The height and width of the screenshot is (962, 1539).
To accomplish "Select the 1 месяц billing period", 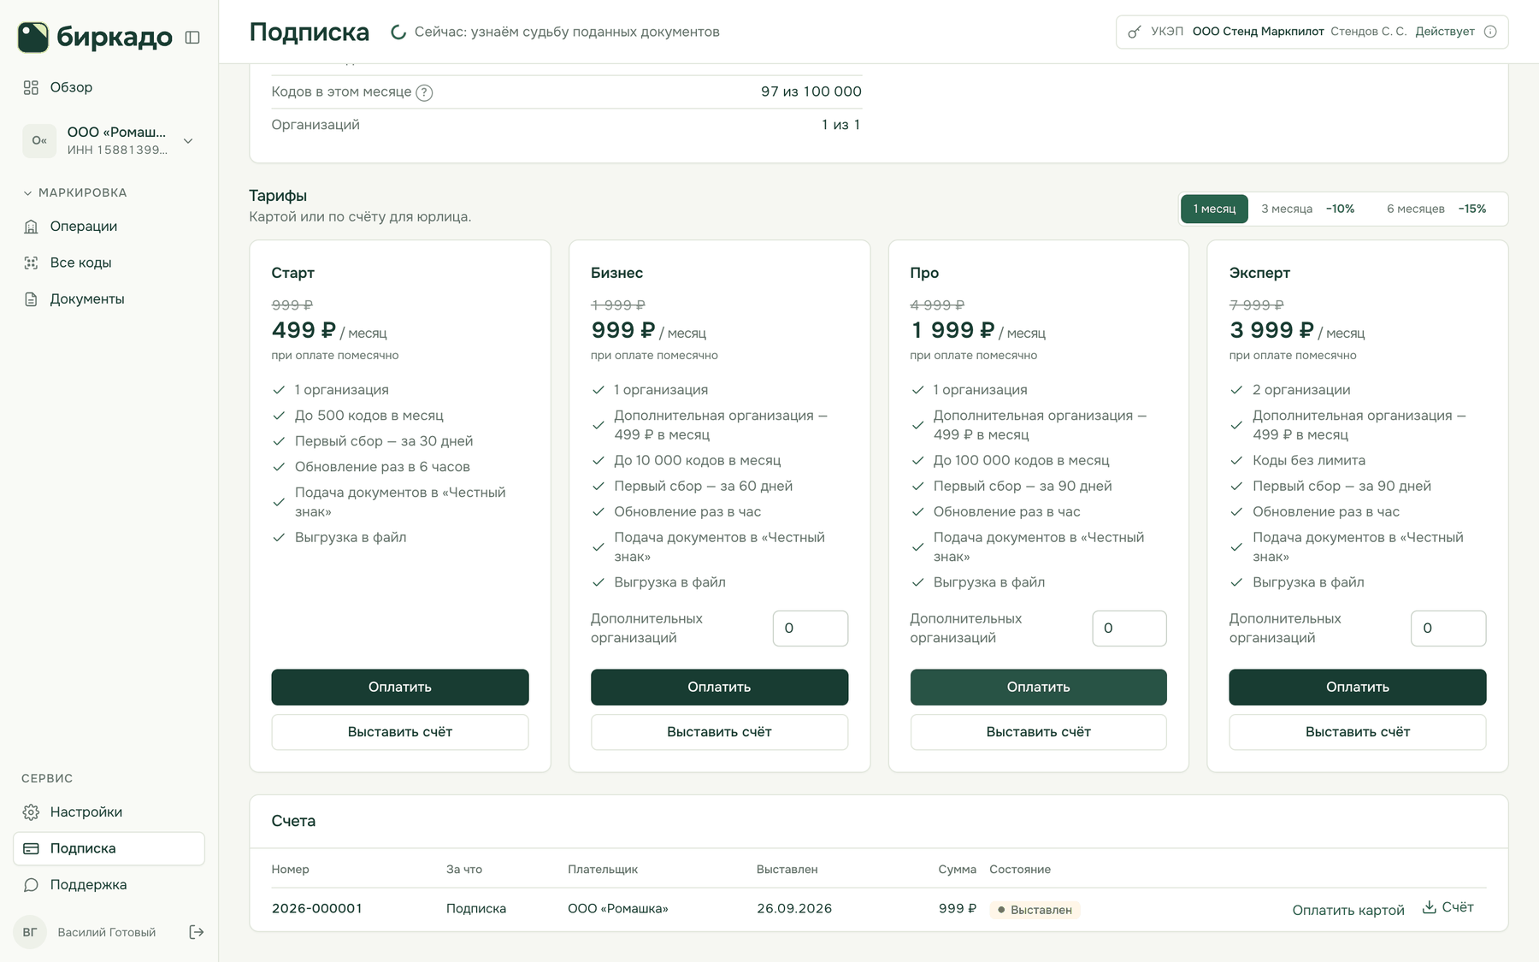I will point(1214,209).
